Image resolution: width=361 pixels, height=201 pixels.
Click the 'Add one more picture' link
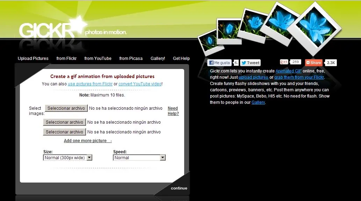88,141
